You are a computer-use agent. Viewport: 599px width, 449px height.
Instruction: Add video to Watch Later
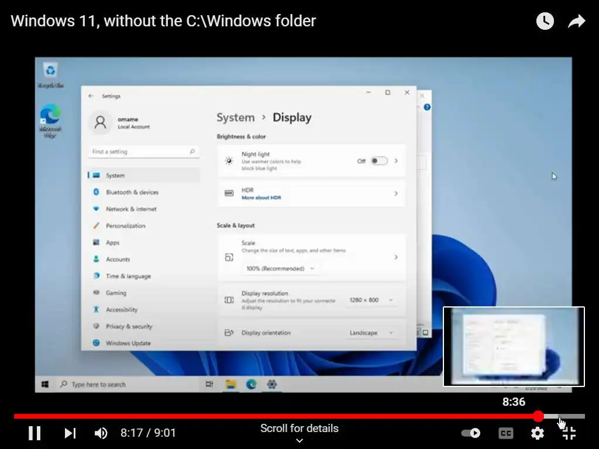tap(545, 21)
